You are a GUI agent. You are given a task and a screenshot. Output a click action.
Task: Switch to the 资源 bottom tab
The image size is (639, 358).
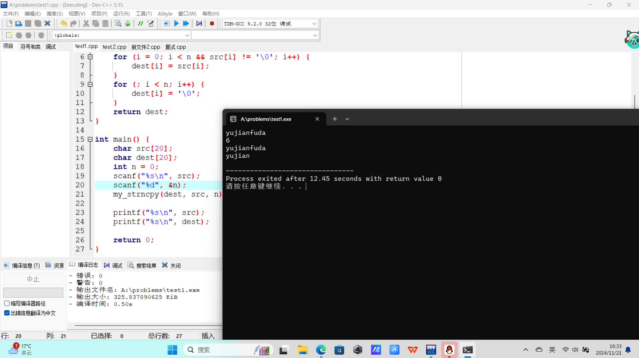(x=55, y=265)
